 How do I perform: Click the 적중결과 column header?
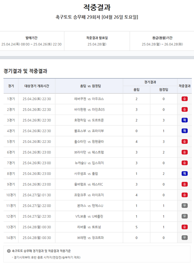click(x=184, y=86)
